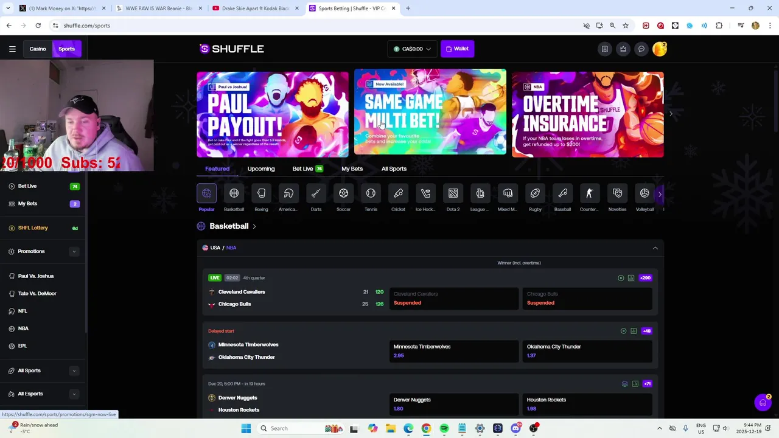The image size is (779, 438).
Task: Open the gold profile avatar
Action: coord(659,49)
